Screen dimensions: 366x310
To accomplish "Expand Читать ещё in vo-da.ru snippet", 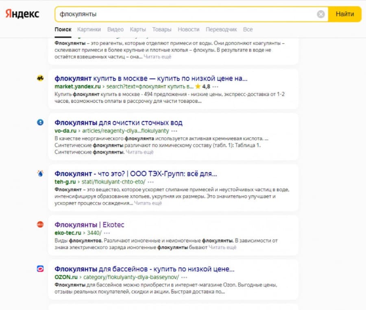I will click(139, 152).
